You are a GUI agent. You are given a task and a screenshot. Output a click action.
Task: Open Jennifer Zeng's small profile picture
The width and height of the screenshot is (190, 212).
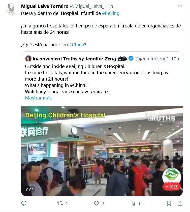(28, 59)
